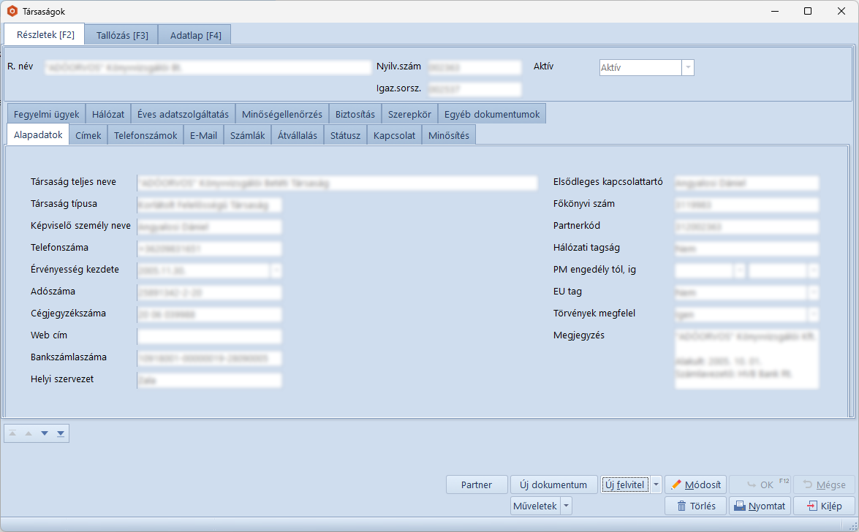
Task: Open the Fegyelmi ügyek tab
Action: [46, 114]
